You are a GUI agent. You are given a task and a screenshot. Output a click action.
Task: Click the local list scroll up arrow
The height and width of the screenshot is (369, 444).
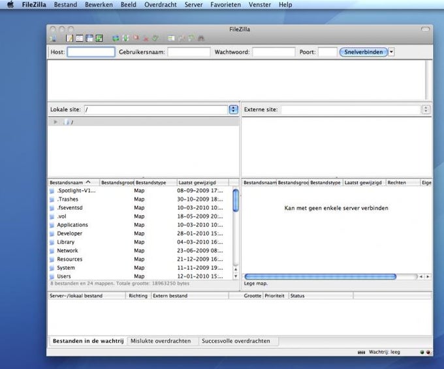click(x=236, y=269)
